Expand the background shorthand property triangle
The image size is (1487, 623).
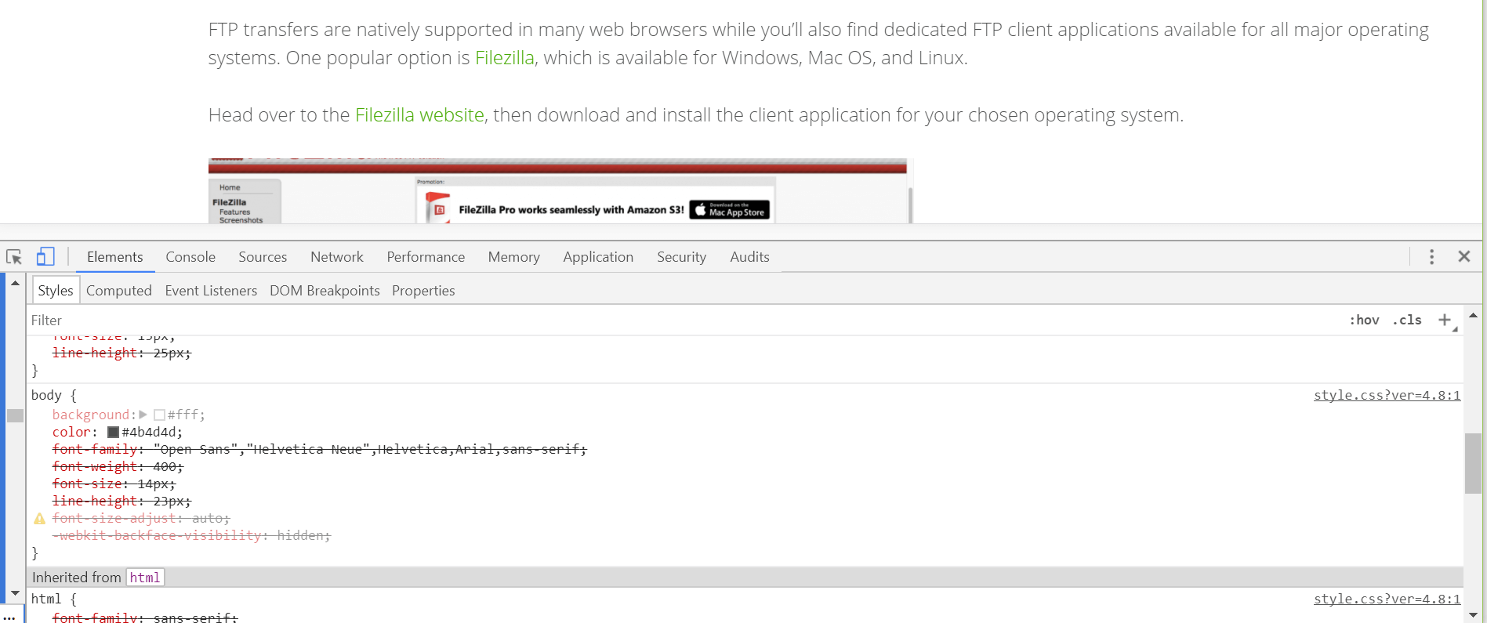coord(143,415)
